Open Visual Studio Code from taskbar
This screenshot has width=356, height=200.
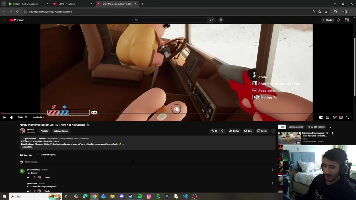pos(185,196)
